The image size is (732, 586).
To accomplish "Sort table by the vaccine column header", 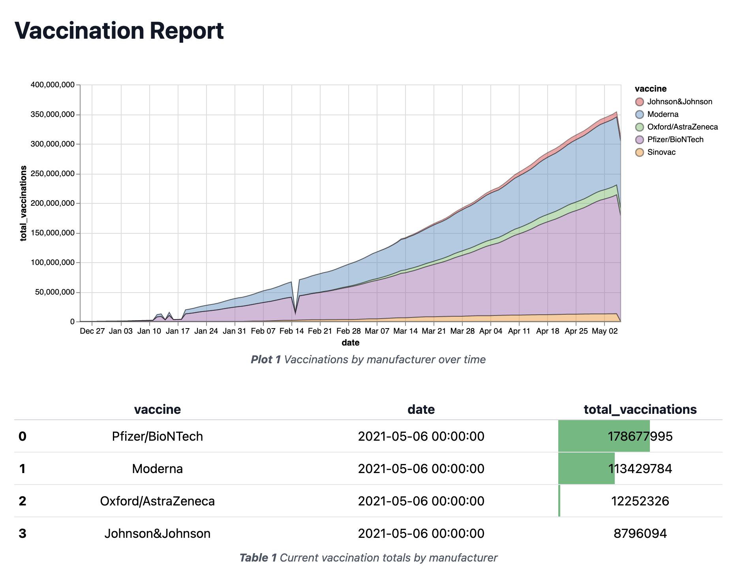I will click(157, 409).
